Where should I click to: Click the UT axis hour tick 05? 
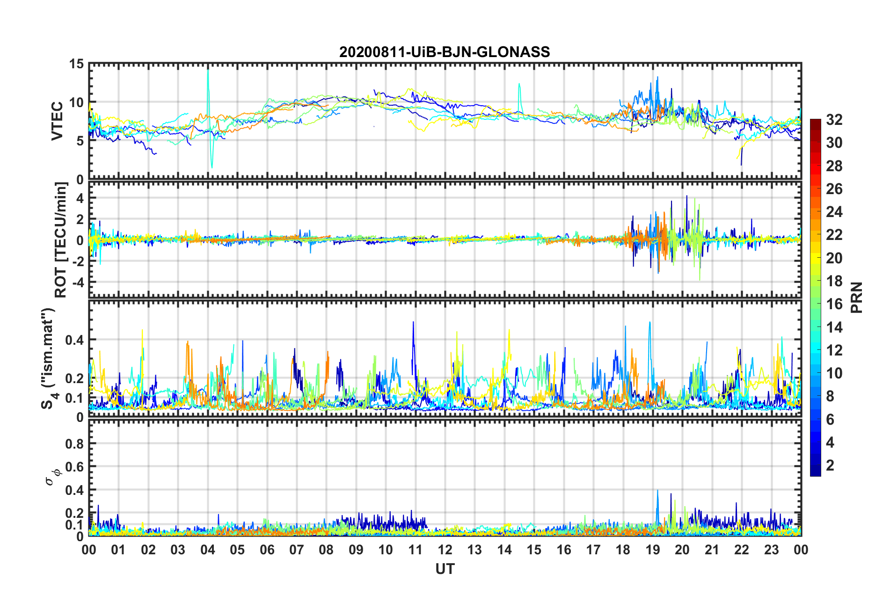(x=237, y=550)
